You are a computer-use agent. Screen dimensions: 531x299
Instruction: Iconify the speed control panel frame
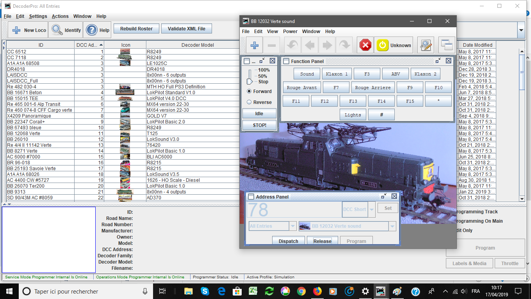click(x=262, y=61)
